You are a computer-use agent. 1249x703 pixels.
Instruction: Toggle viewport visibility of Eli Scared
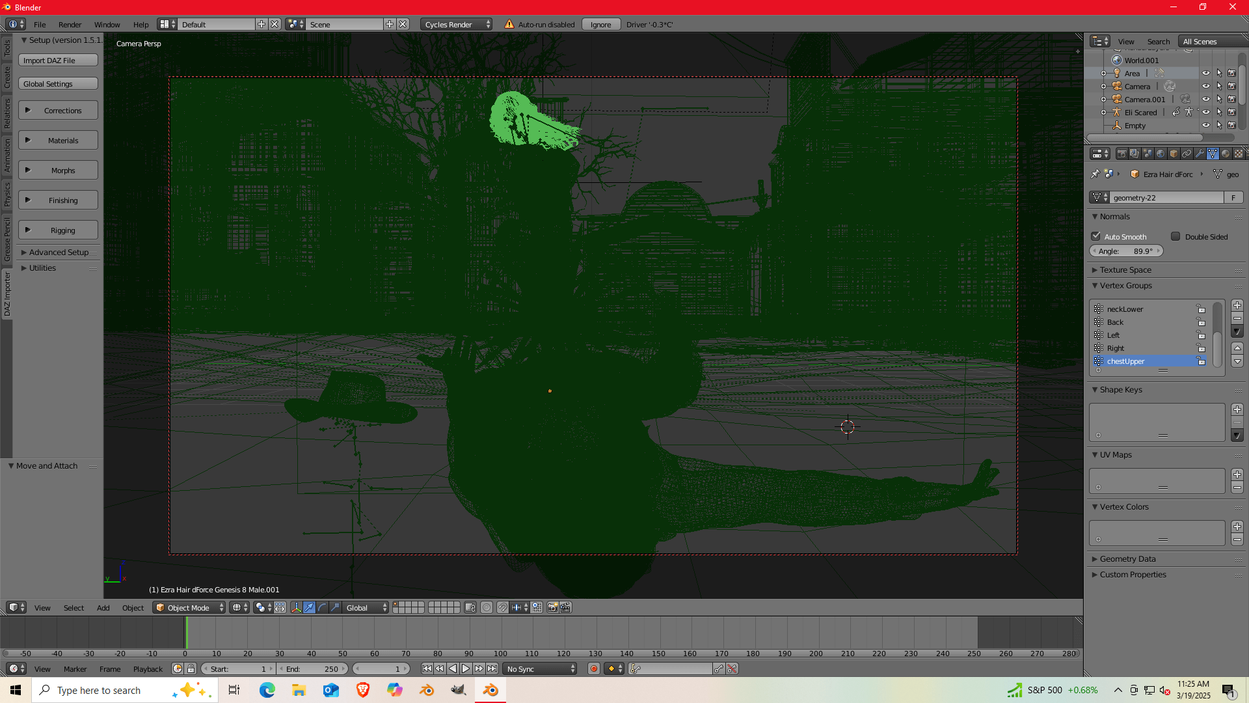point(1206,113)
